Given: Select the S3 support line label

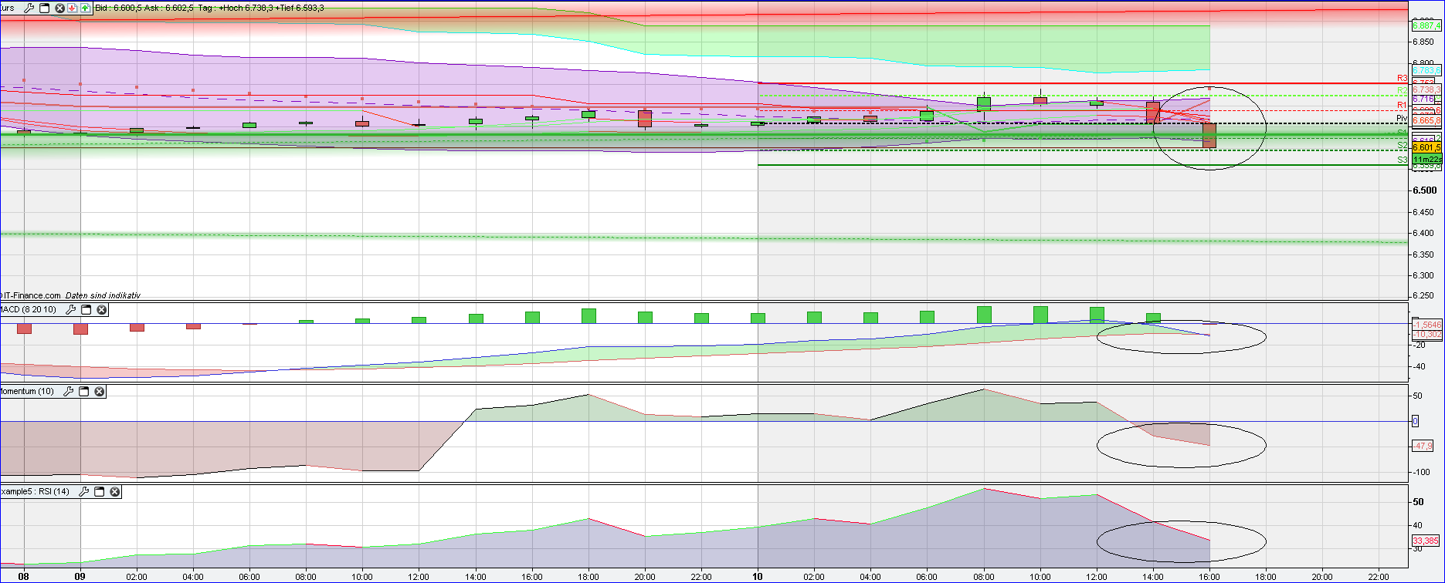Looking at the screenshot, I should pos(1403,160).
